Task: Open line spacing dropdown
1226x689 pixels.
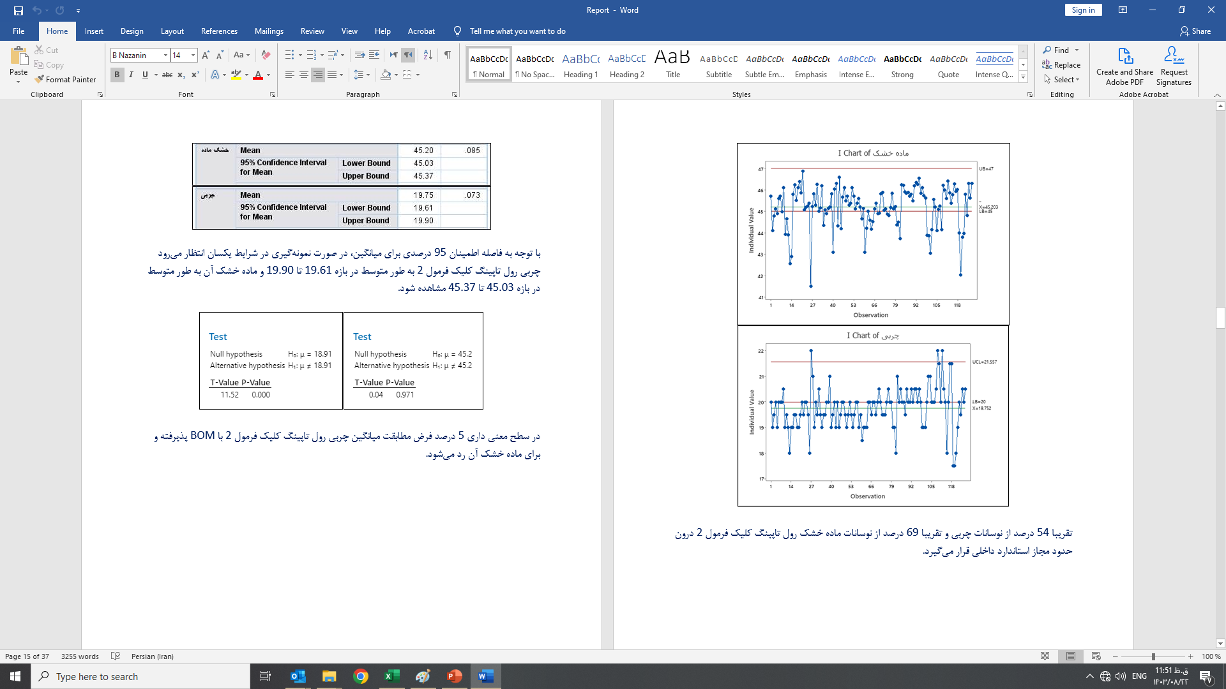Action: click(362, 75)
